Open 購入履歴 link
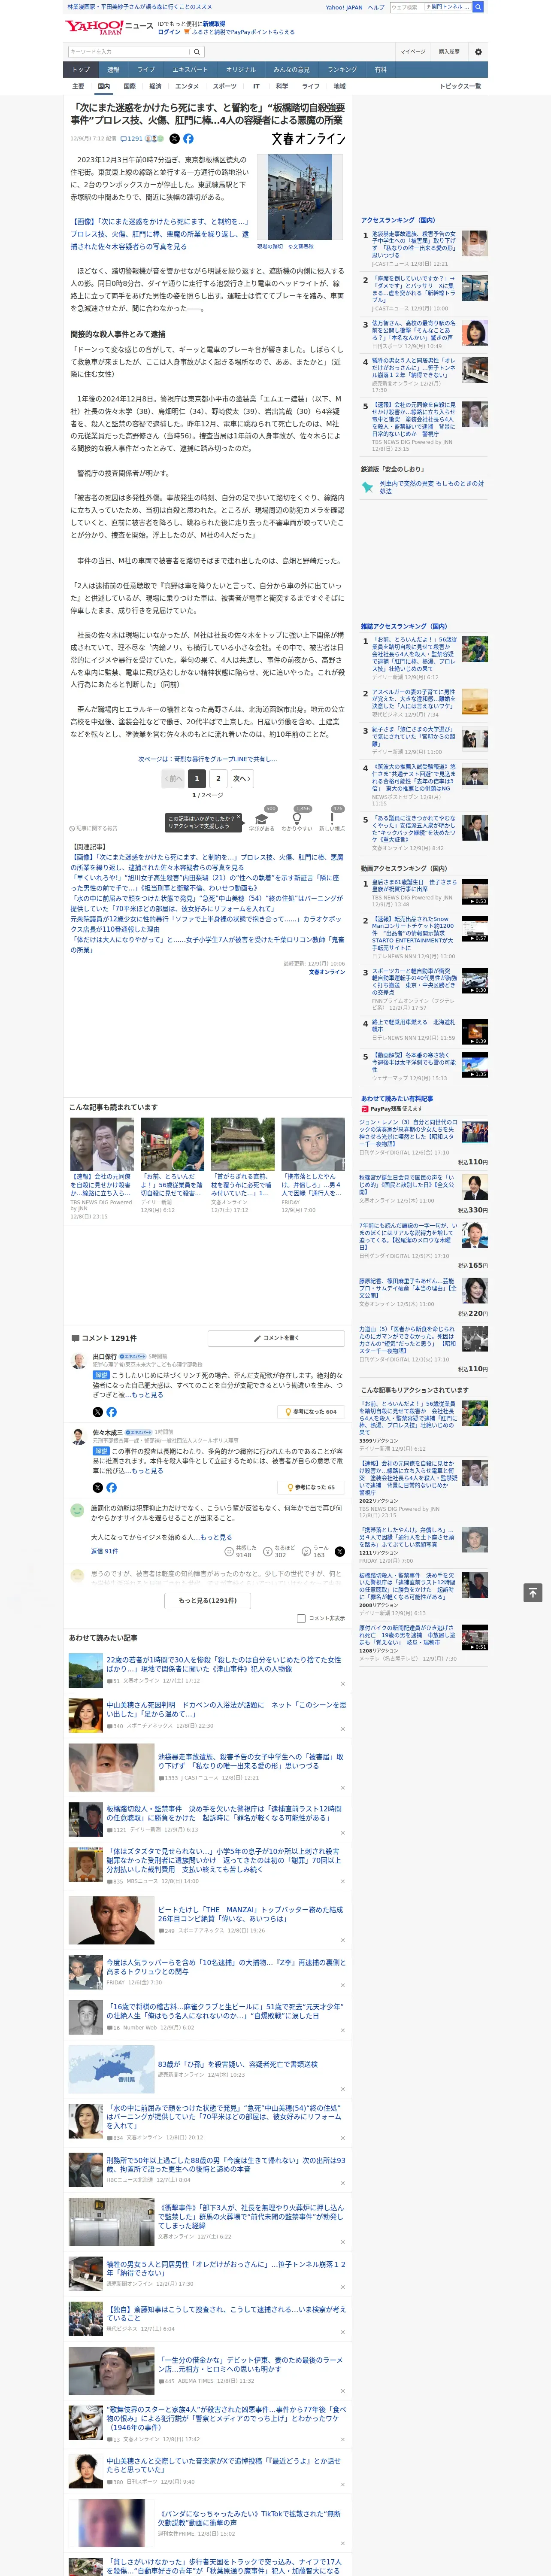Viewport: 551px width, 2576px height. [x=449, y=52]
